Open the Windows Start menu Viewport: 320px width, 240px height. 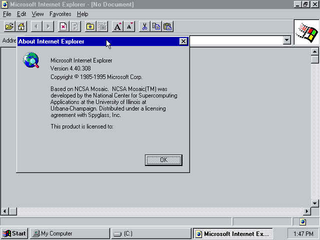point(14,233)
